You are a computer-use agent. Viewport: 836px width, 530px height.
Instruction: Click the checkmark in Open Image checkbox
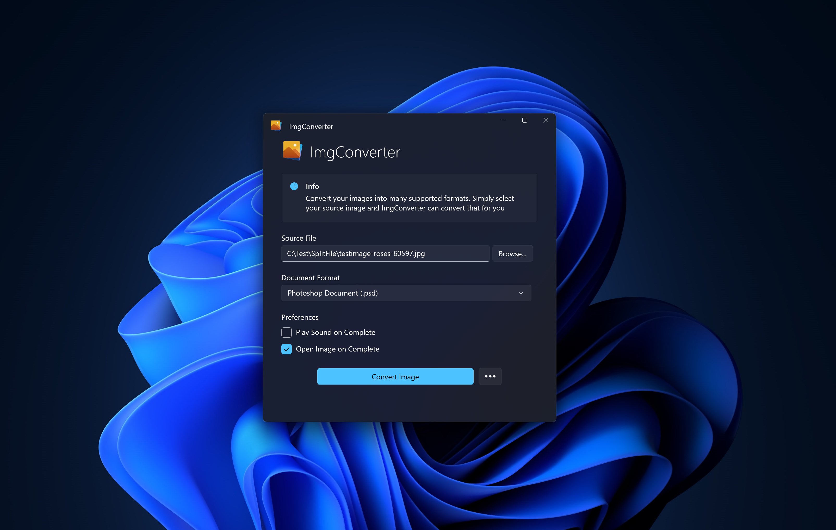click(x=286, y=349)
